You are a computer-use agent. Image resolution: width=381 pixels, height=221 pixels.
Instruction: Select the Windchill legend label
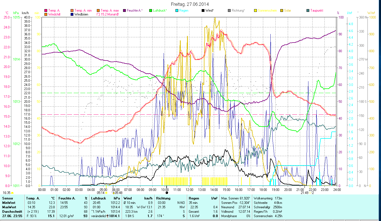55,14
